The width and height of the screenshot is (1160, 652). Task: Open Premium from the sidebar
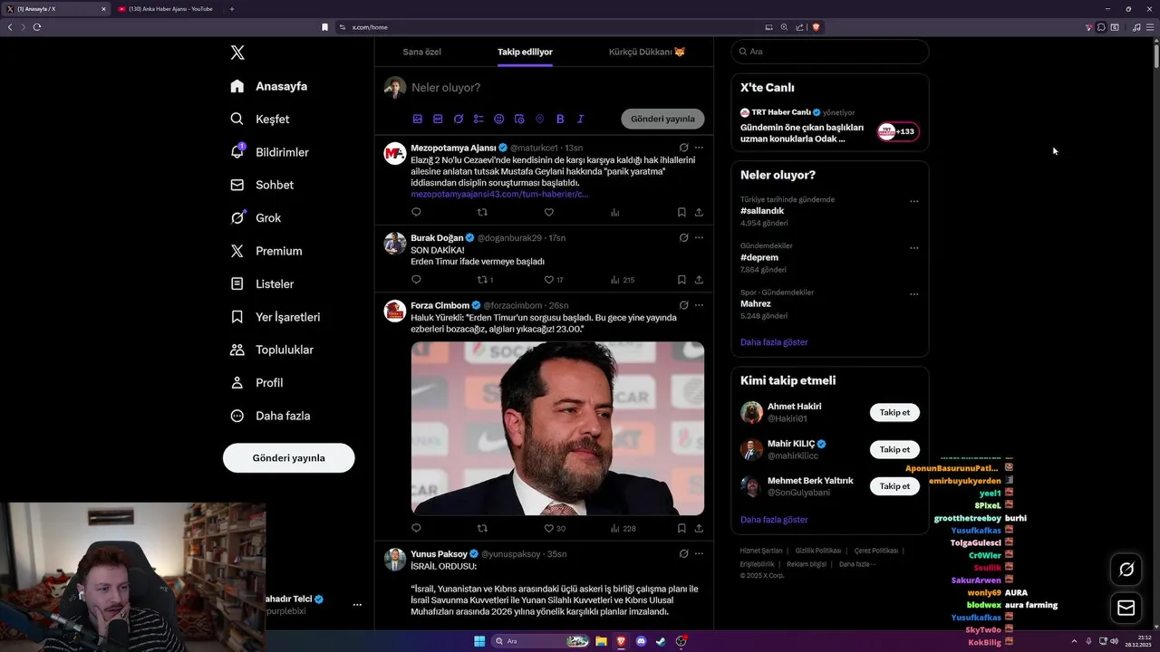click(266, 251)
